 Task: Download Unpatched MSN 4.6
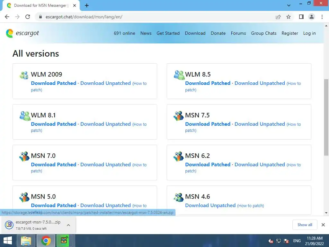tap(210, 205)
